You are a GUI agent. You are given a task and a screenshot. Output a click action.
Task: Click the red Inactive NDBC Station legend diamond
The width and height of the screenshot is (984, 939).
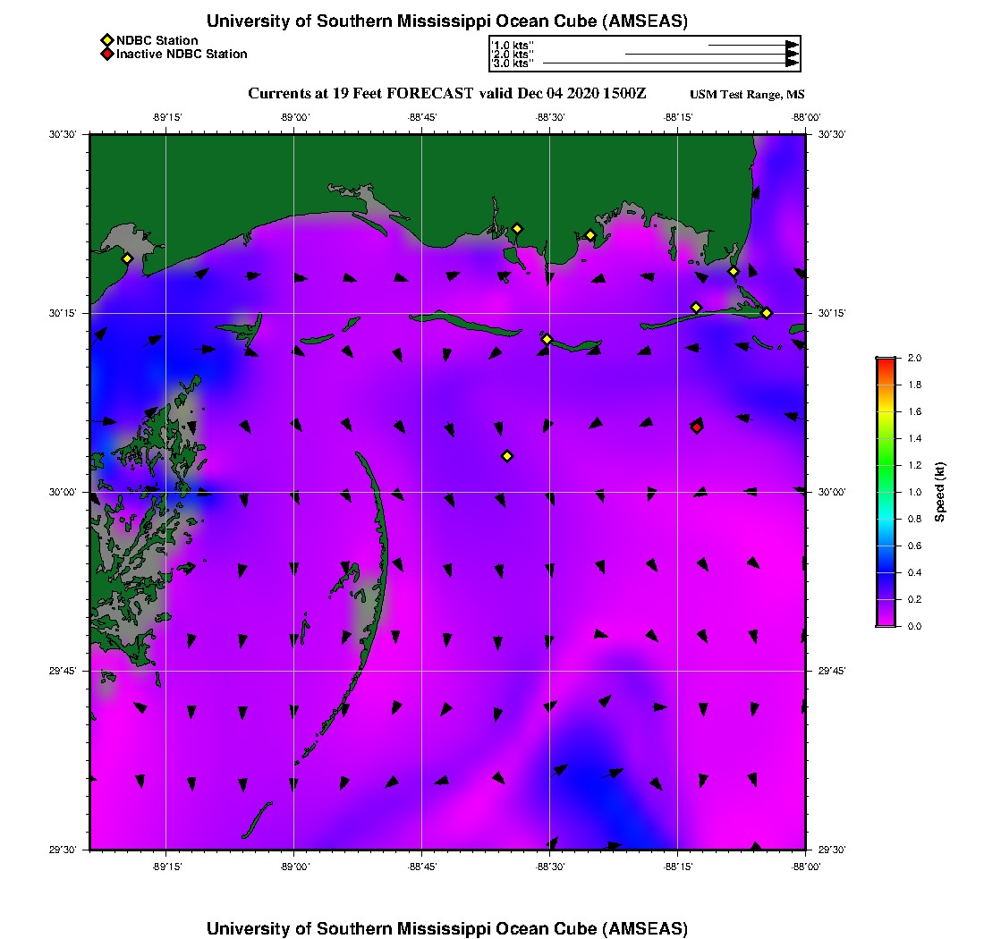(x=106, y=55)
